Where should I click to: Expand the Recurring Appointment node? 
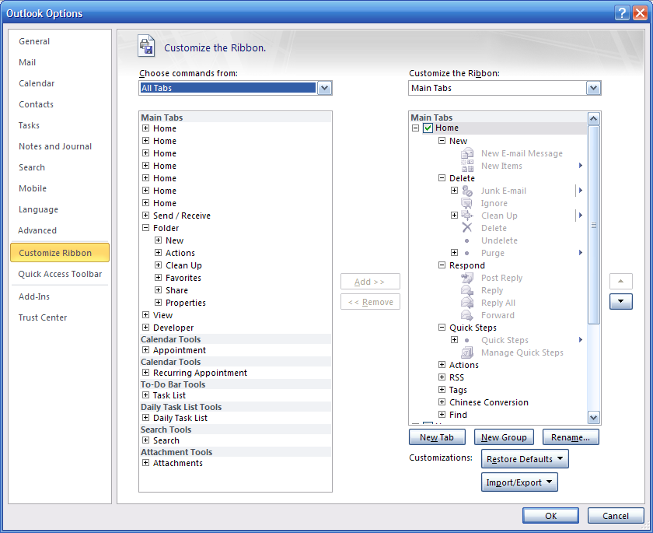pos(146,373)
